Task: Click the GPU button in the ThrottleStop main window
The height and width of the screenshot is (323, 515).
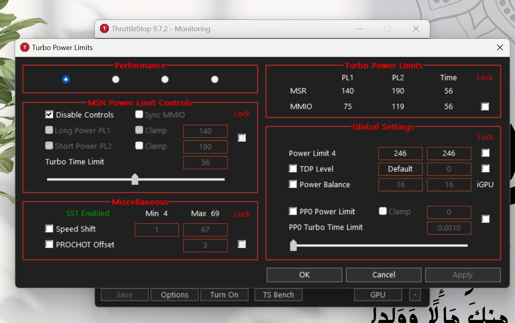Action: pyautogui.click(x=378, y=295)
